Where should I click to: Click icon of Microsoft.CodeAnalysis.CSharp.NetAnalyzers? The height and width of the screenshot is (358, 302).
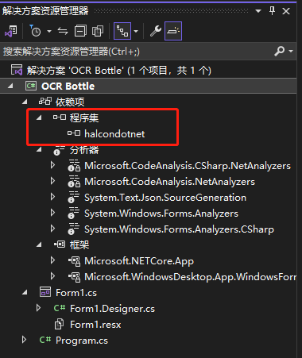click(x=74, y=165)
